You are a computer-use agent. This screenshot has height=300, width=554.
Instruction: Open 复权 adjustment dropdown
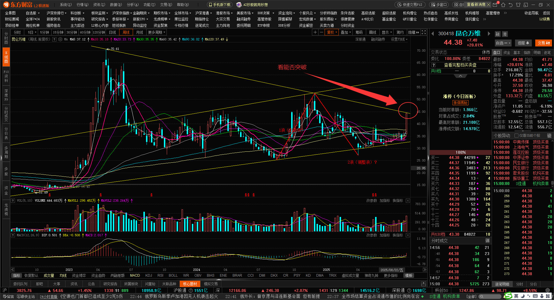[x=332, y=32]
